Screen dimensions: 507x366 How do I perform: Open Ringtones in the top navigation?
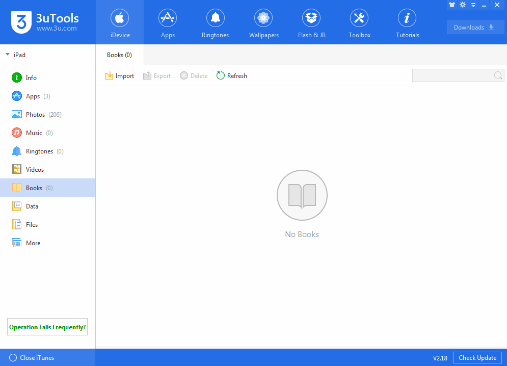[x=216, y=22]
